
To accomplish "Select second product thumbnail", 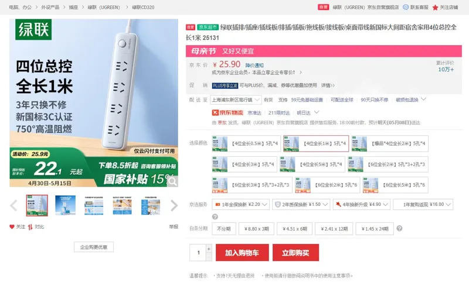I will [65, 205].
